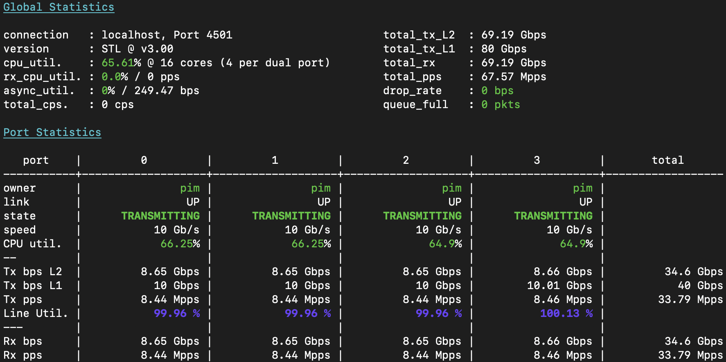The image size is (726, 362).
Task: Click the 249.47 bps async_util value
Action: (167, 91)
